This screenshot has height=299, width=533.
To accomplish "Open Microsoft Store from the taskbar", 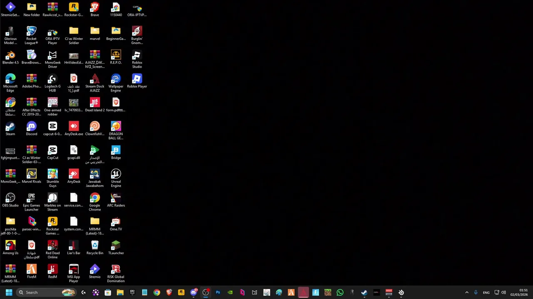I will click(108, 292).
